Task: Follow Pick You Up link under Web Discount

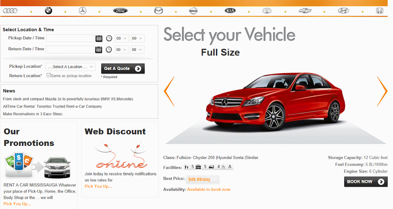Action: pos(98,186)
